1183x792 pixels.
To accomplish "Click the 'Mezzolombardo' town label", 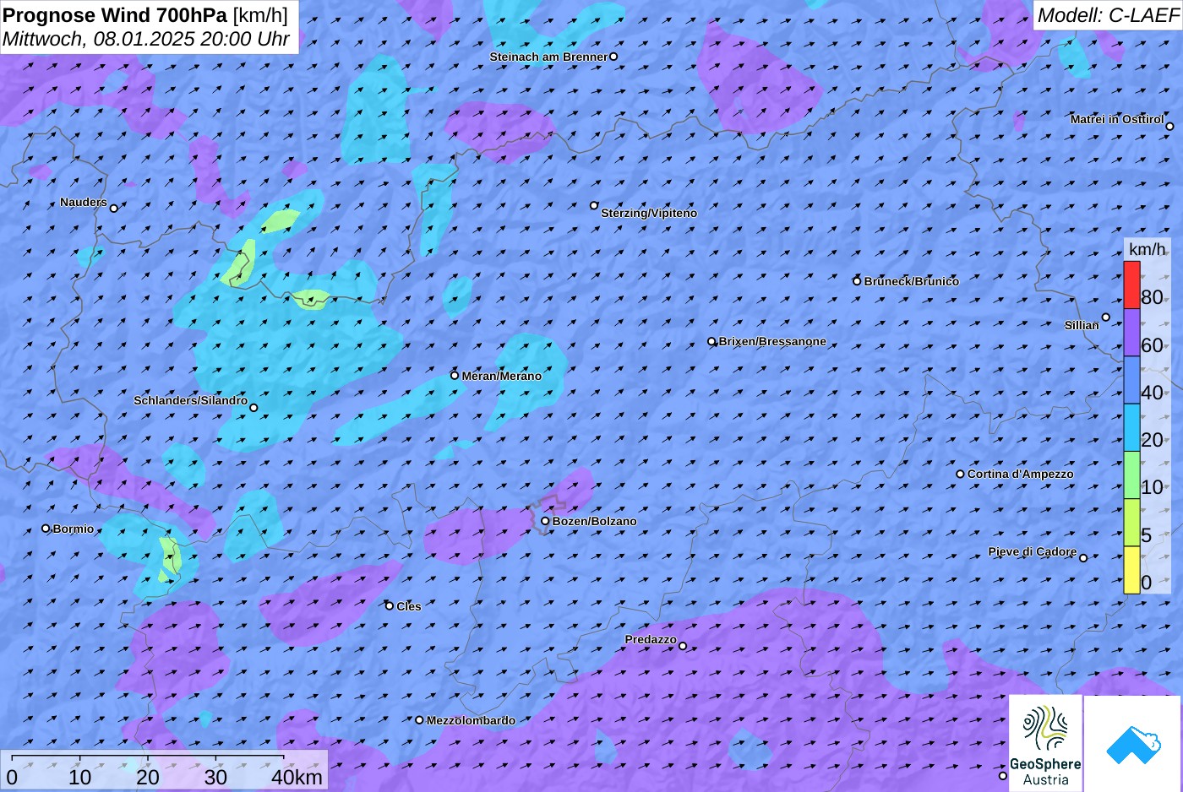I will pyautogui.click(x=471, y=720).
